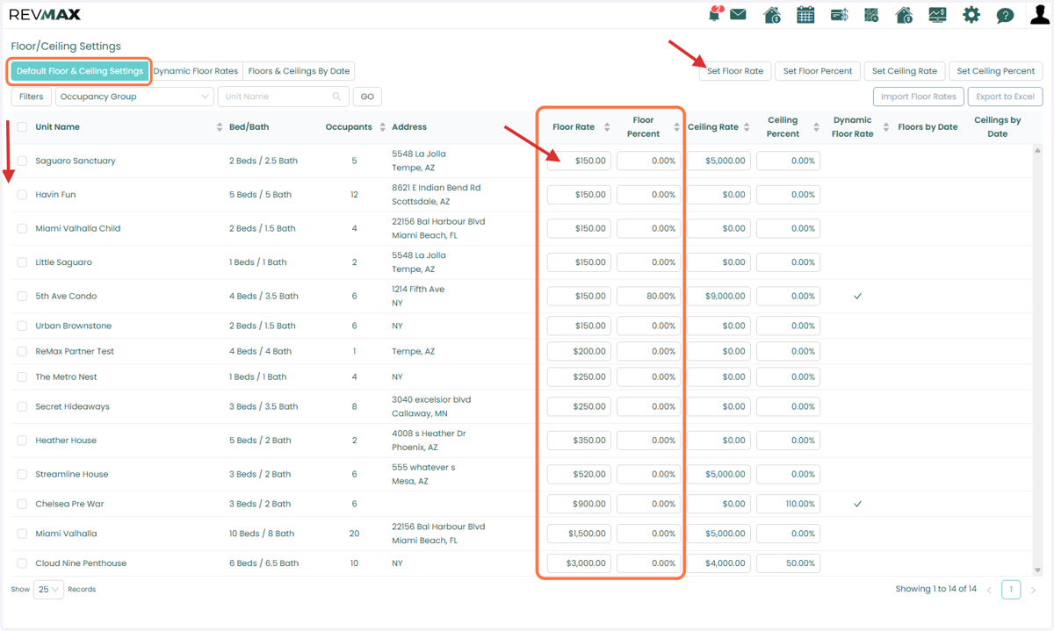Open the user profile silhouette icon
Screen dimensions: 1054x631
click(1039, 15)
